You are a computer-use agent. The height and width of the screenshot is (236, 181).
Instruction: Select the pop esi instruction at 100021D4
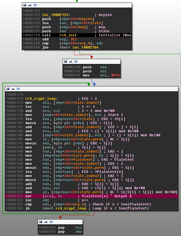pyautogui.click(x=70, y=228)
